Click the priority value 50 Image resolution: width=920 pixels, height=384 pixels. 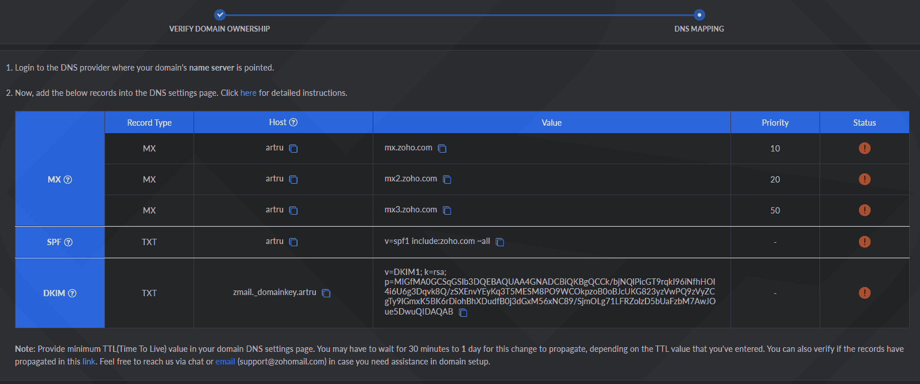[x=775, y=211]
